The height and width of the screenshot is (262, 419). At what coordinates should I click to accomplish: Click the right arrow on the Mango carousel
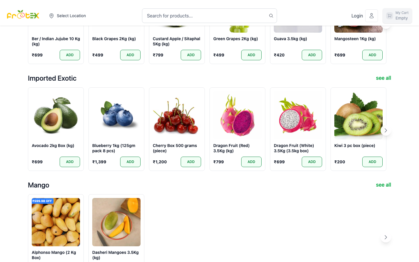pyautogui.click(x=386, y=237)
